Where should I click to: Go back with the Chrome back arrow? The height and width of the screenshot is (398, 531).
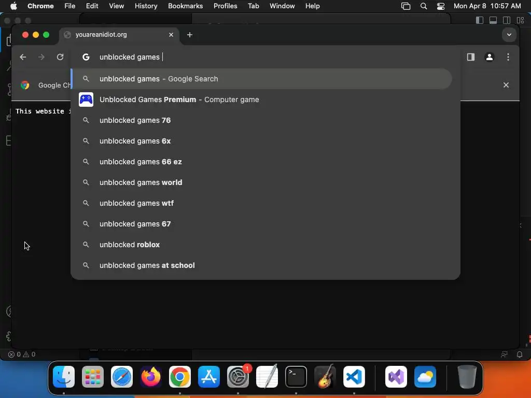point(23,57)
